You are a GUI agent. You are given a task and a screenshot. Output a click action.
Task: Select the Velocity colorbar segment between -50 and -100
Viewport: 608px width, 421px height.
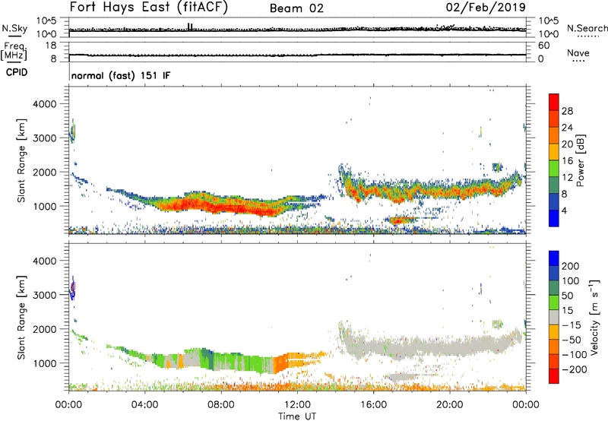pos(554,347)
